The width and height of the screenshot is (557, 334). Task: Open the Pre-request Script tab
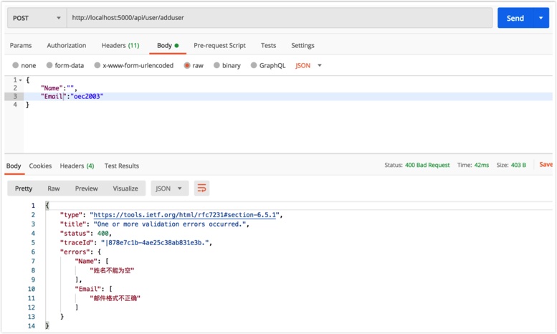click(219, 45)
